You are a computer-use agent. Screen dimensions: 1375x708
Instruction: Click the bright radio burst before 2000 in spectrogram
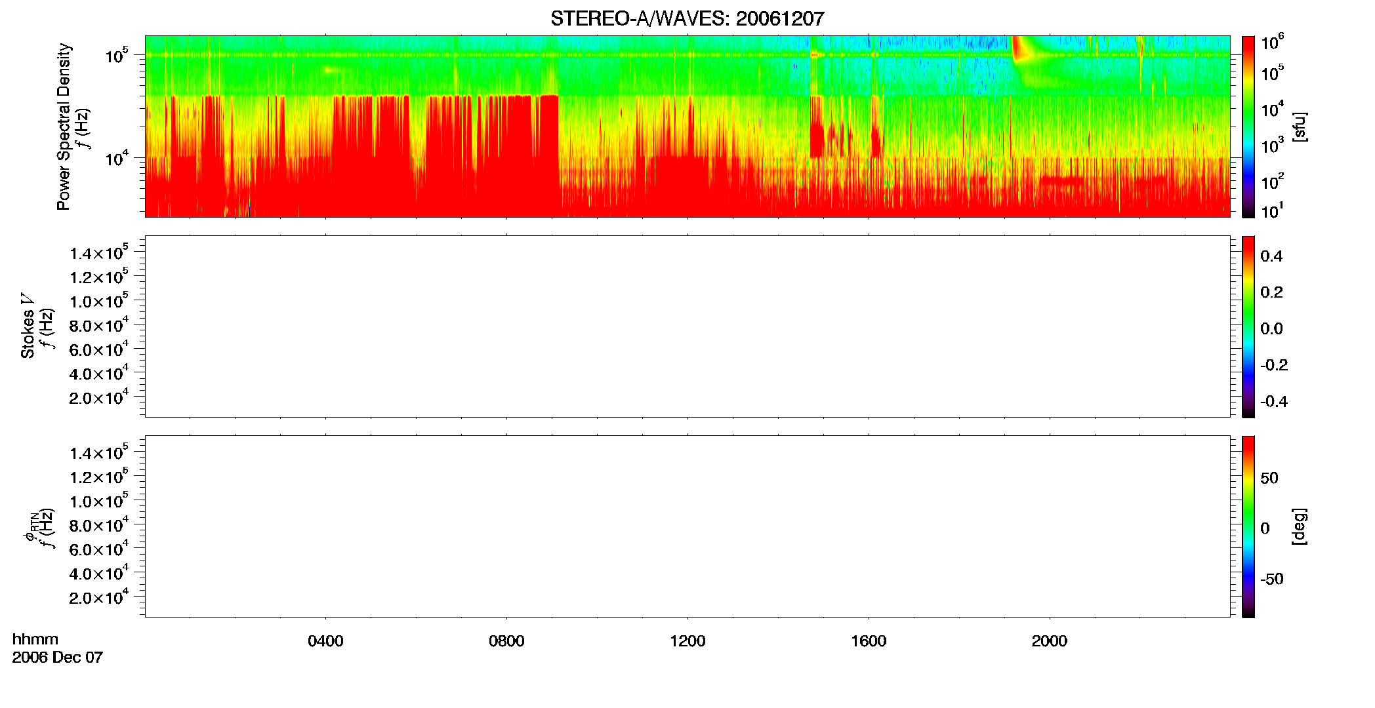coord(1022,50)
